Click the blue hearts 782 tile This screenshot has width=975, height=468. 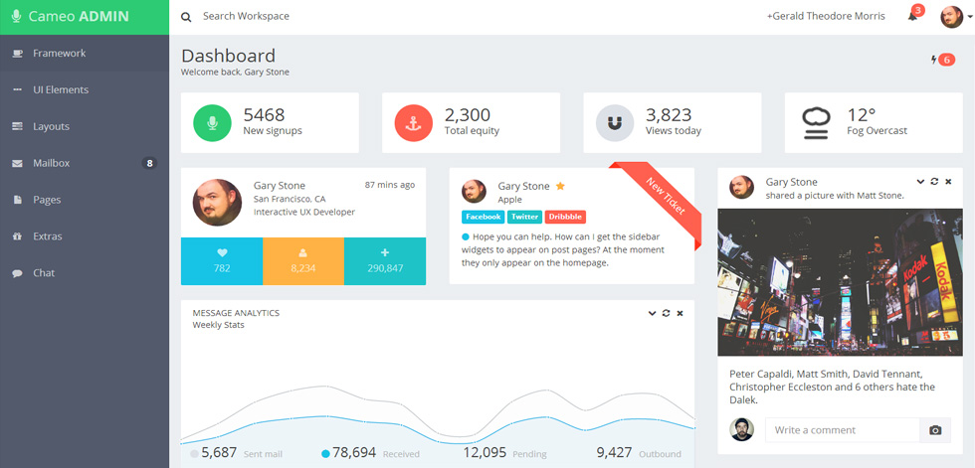click(x=221, y=261)
